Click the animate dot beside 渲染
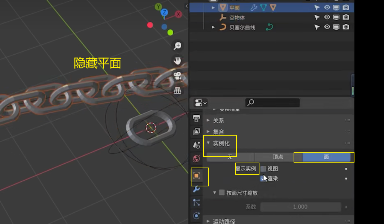Screen dimensions: 384x224 [346, 179]
